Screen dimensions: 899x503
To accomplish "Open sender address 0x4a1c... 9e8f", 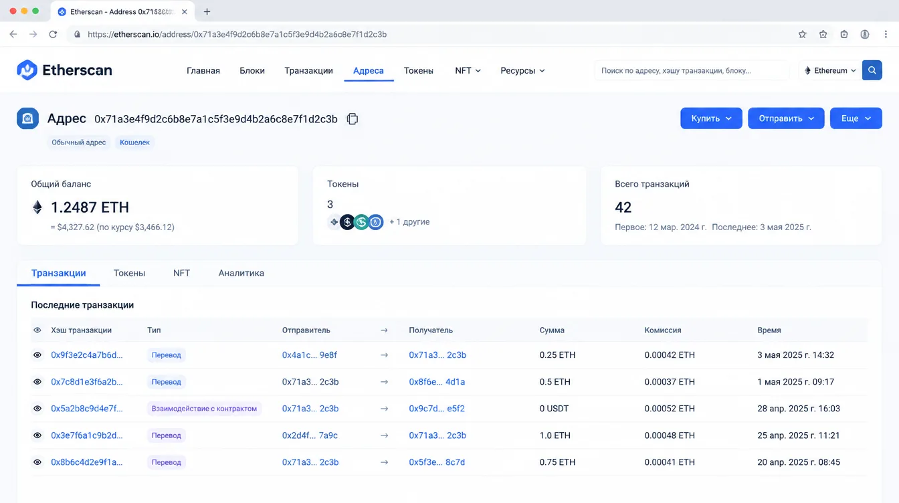I will click(x=309, y=355).
